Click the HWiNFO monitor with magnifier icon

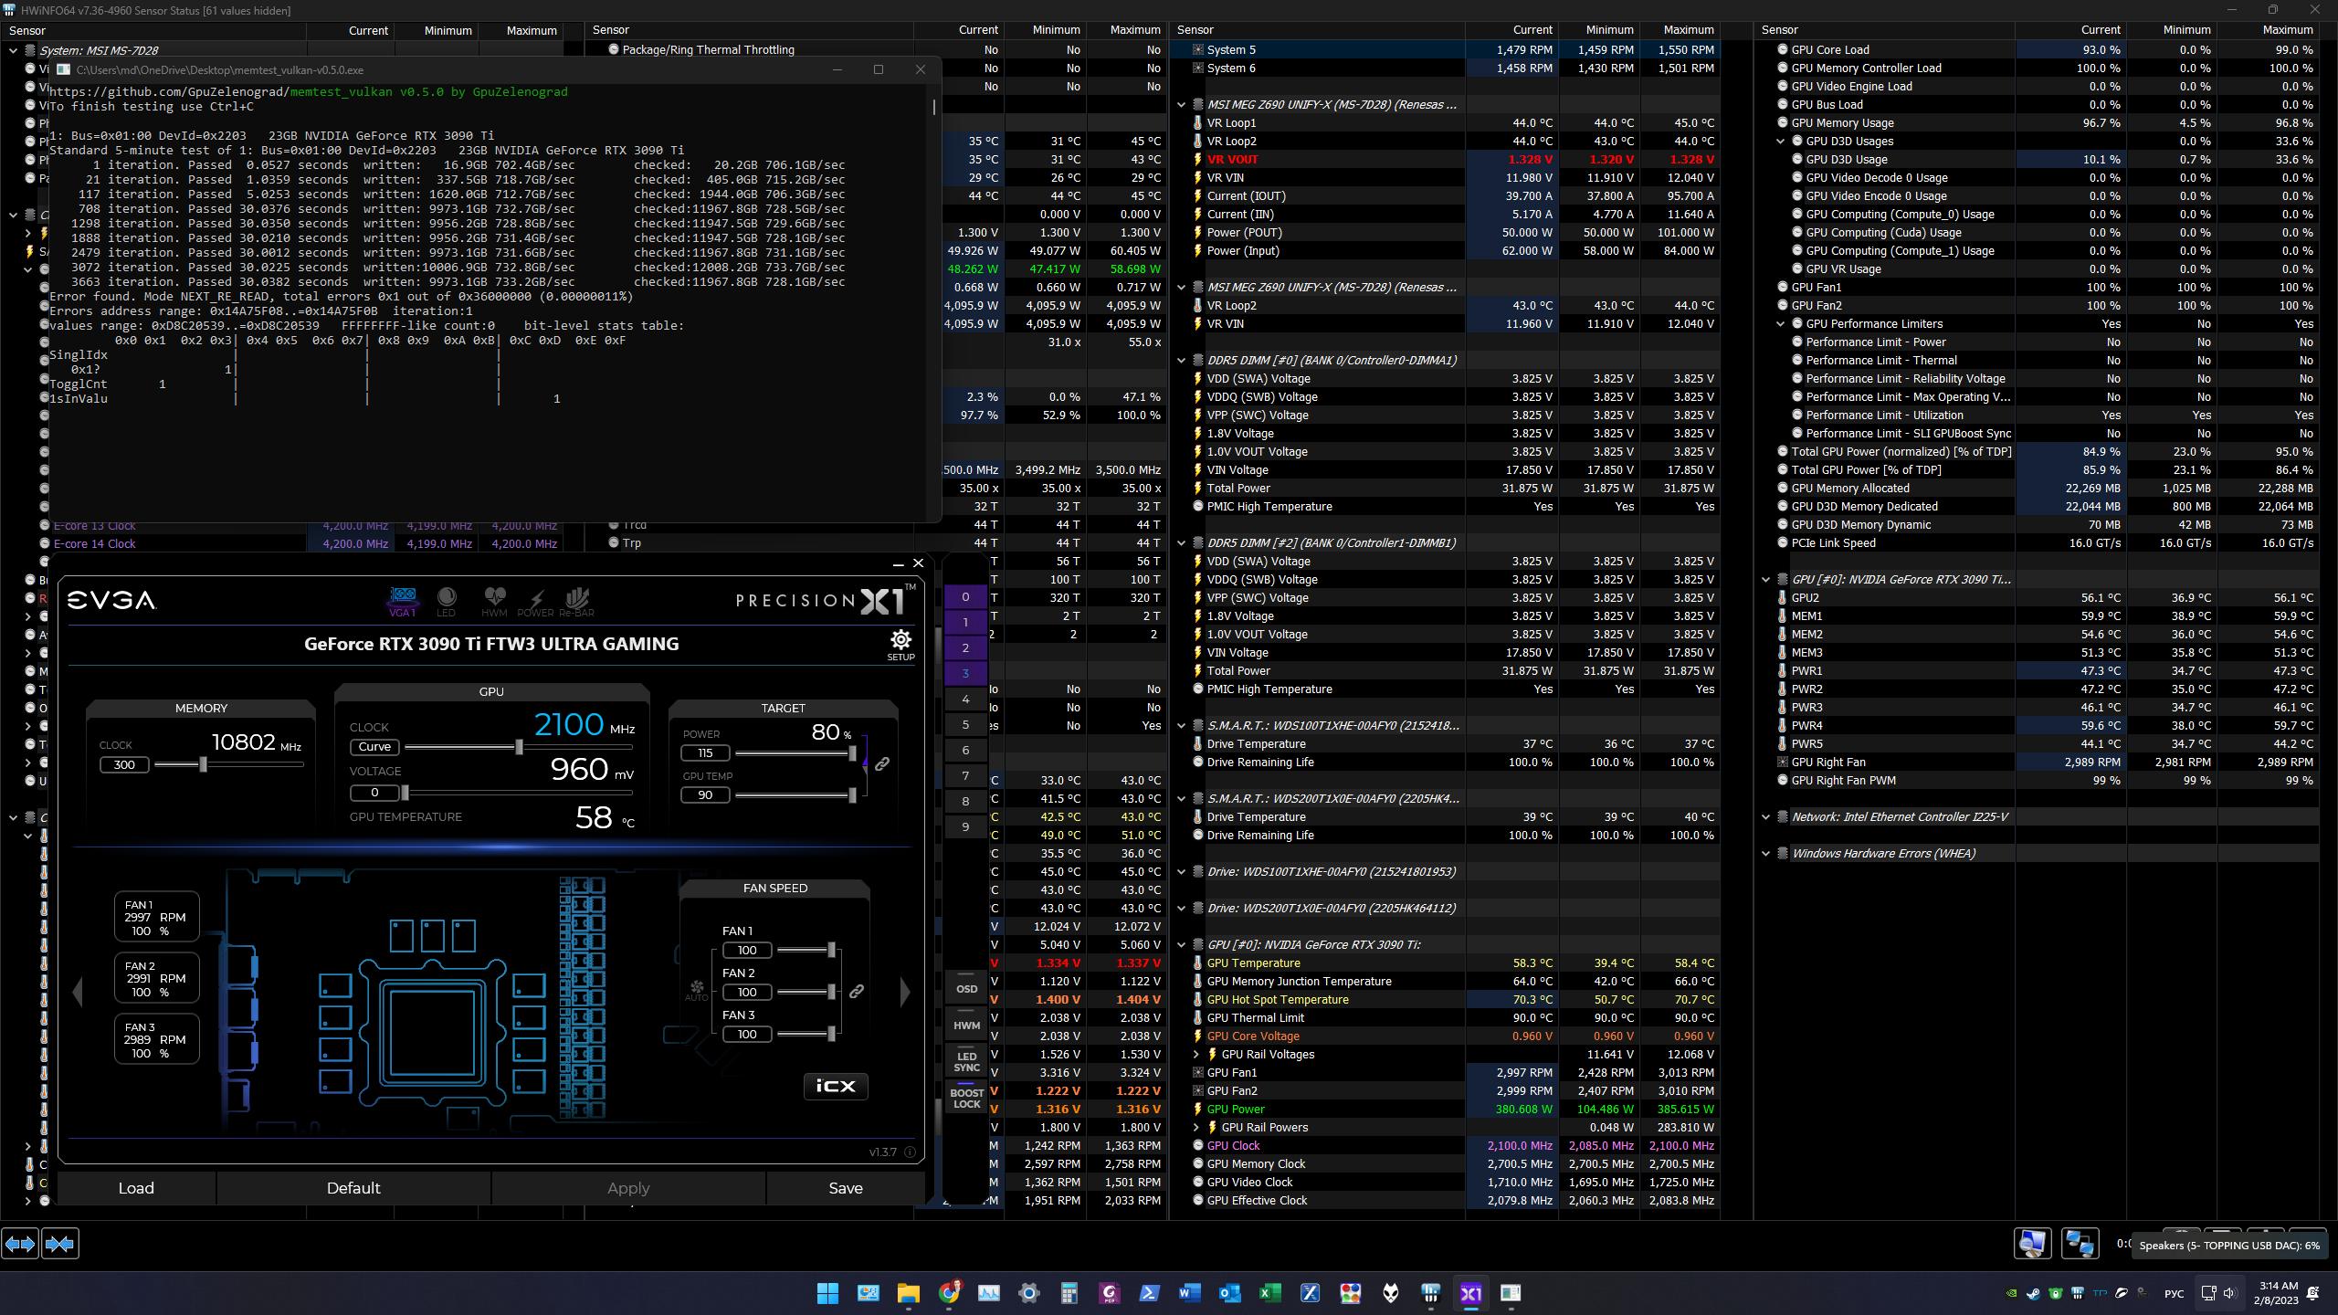coord(2033,1244)
